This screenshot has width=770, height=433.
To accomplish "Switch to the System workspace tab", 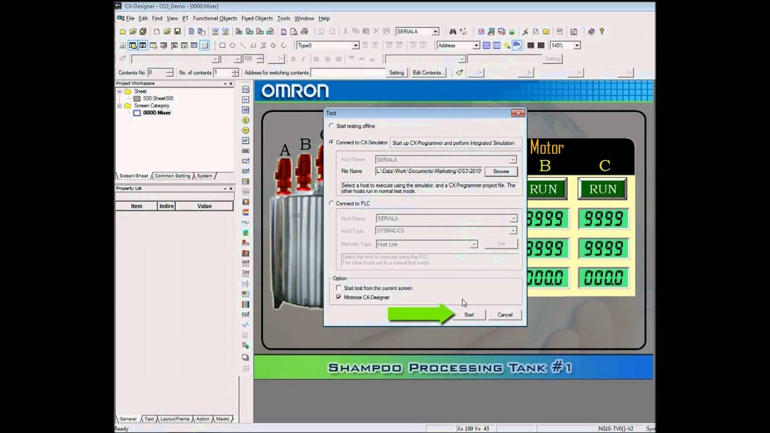I will [x=205, y=176].
